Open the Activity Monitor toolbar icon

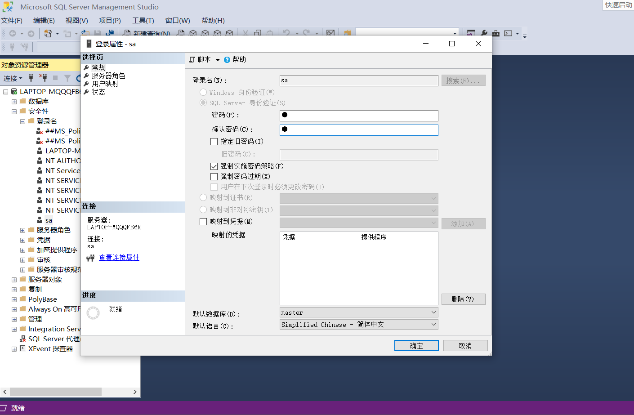(330, 34)
